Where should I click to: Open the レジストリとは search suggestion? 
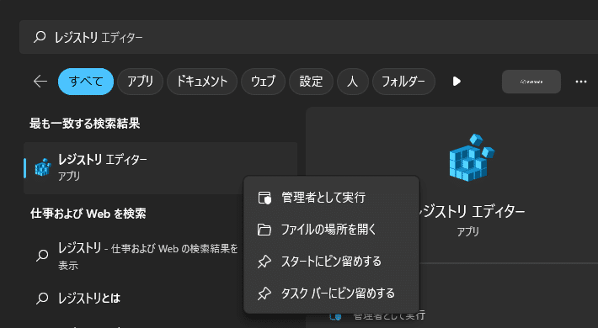click(x=133, y=298)
